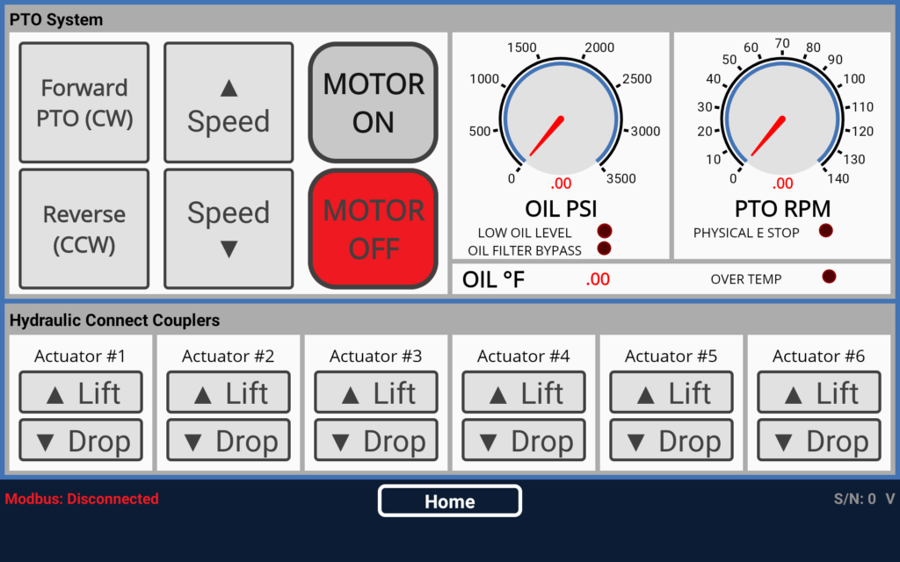Engage Forward PTO (CW) rotation
The width and height of the screenshot is (900, 562).
pyautogui.click(x=83, y=102)
